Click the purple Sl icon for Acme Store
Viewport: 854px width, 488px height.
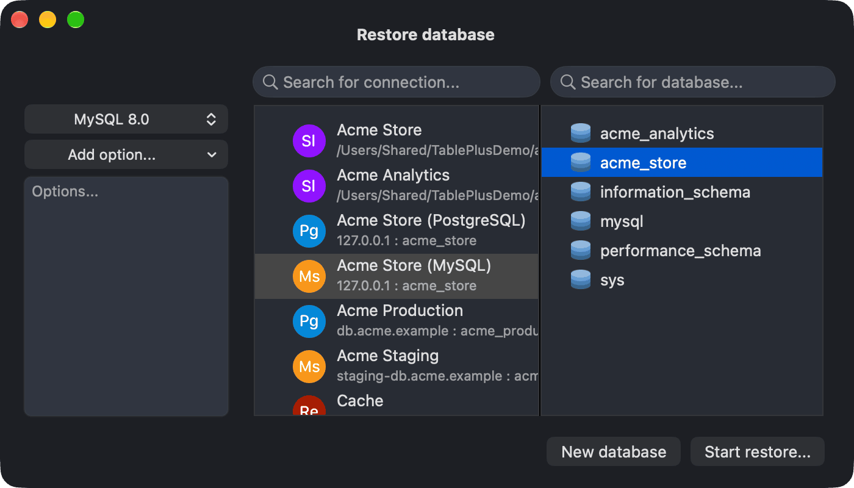coord(309,141)
